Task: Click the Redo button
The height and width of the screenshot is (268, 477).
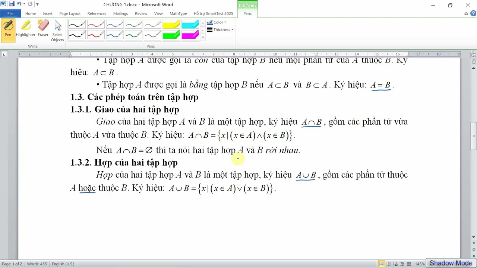Action: pyautogui.click(x=30, y=4)
